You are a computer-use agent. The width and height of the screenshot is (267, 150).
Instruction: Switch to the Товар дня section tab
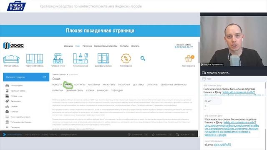click(117, 90)
